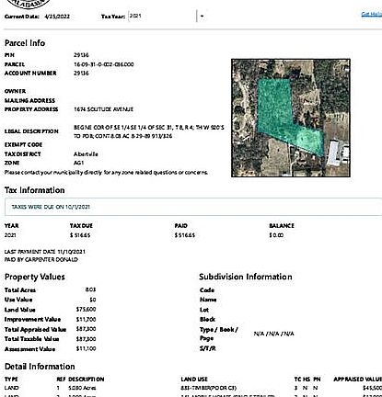The height and width of the screenshot is (397, 382).
Task: Click the legal description text
Action: (149, 131)
